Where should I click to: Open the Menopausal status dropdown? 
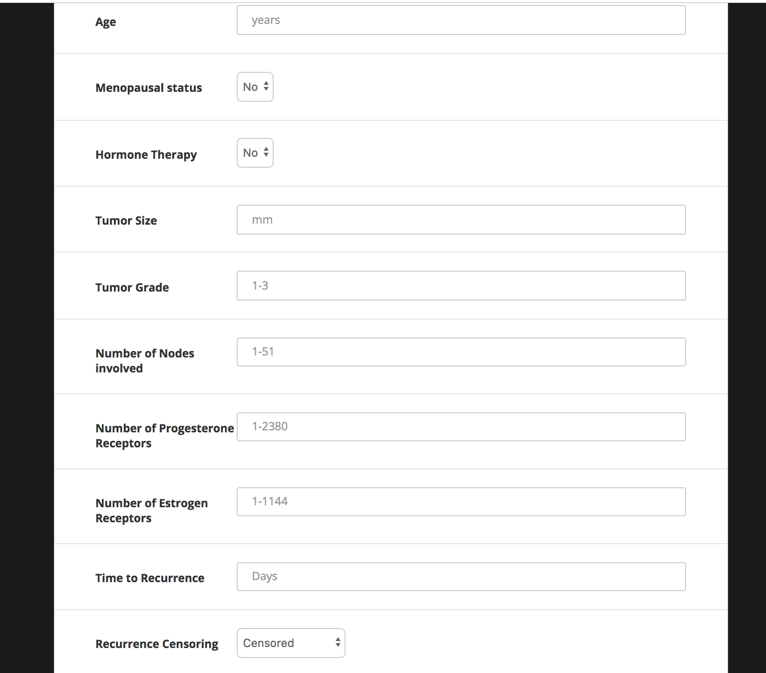pos(255,87)
